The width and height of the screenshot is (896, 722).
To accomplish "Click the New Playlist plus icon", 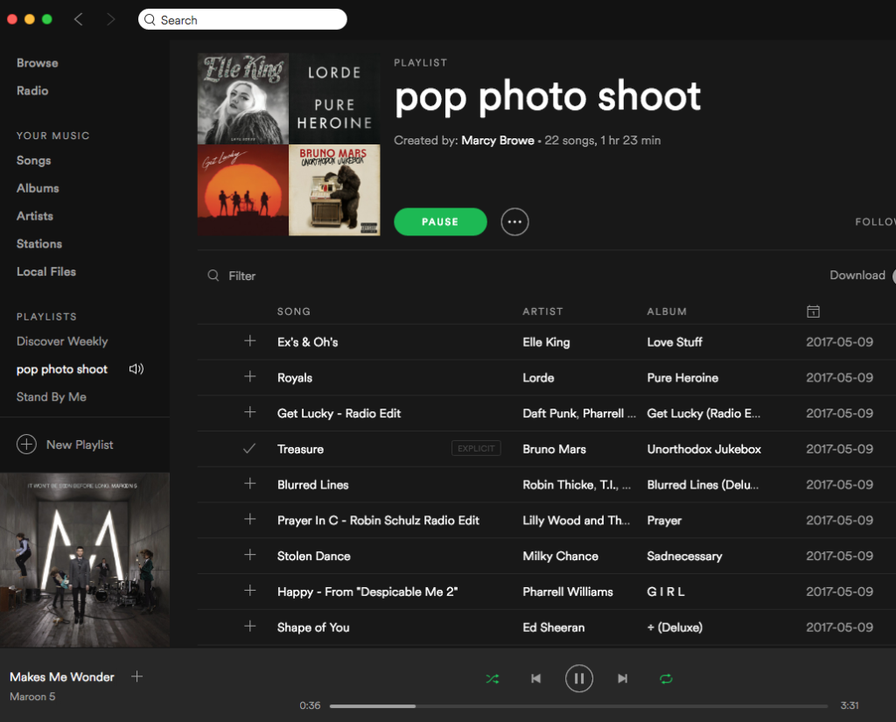I will (27, 445).
